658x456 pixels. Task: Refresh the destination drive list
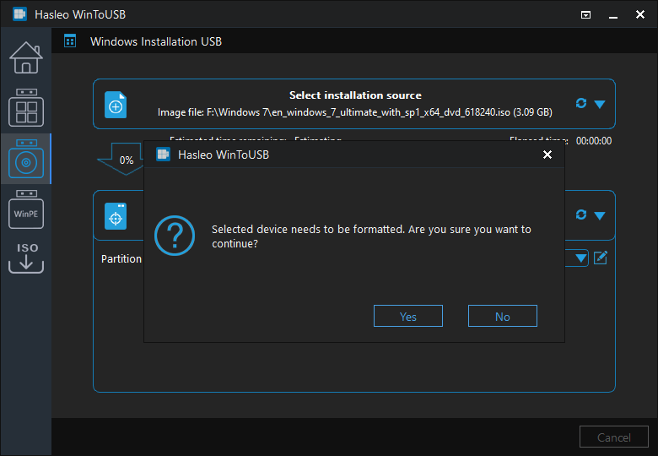(x=581, y=214)
